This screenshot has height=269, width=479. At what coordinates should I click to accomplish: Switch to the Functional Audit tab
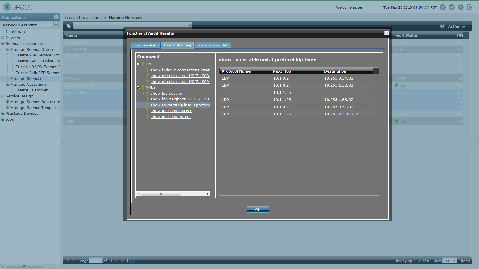(x=145, y=45)
